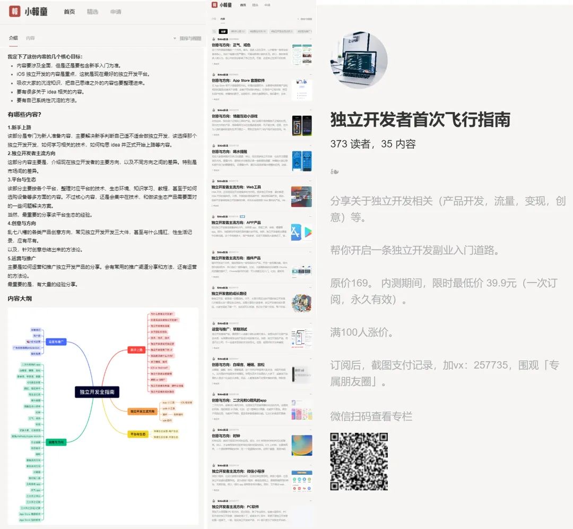Click thumbnail of 正气、戒色 article
The image size is (573, 529).
302,55
